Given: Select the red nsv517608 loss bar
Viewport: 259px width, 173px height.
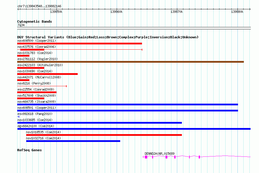Looking at the screenshot, I should click(31, 98).
